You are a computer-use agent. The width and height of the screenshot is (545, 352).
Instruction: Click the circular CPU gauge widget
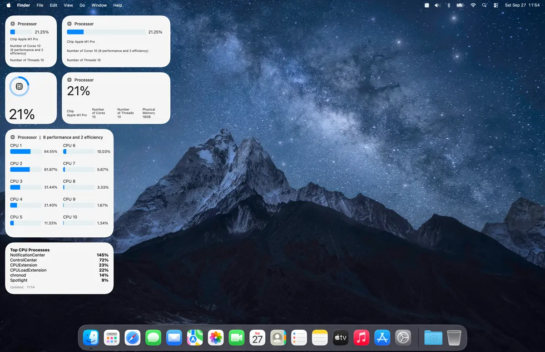click(19, 86)
